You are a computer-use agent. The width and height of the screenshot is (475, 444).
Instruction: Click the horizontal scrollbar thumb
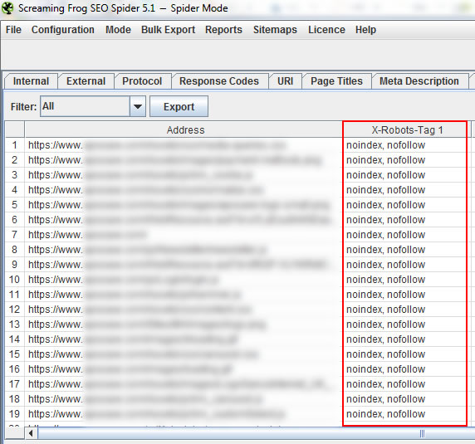[256, 433]
